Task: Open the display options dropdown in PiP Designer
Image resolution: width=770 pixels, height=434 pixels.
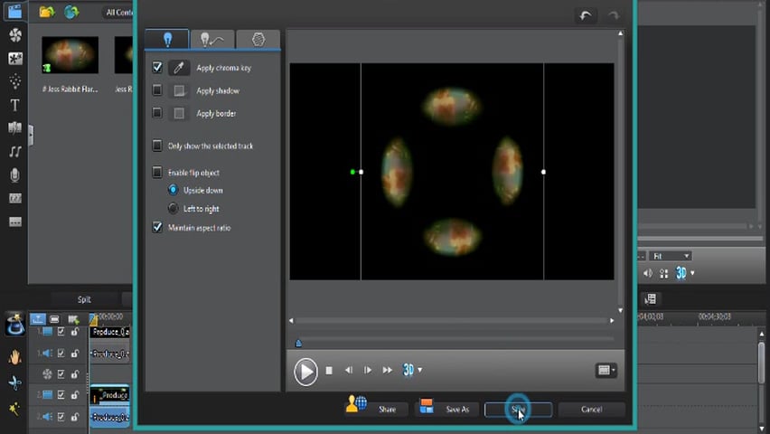Action: click(x=606, y=370)
